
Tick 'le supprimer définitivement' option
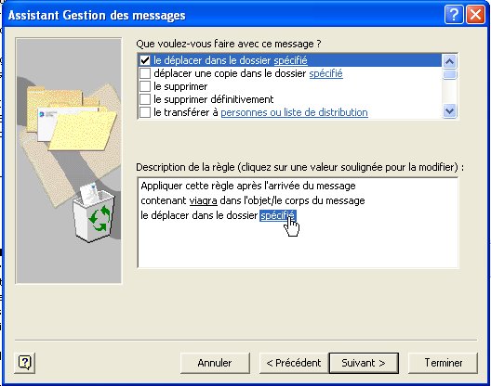145,99
